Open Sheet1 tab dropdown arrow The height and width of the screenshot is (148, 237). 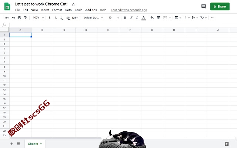(41, 144)
